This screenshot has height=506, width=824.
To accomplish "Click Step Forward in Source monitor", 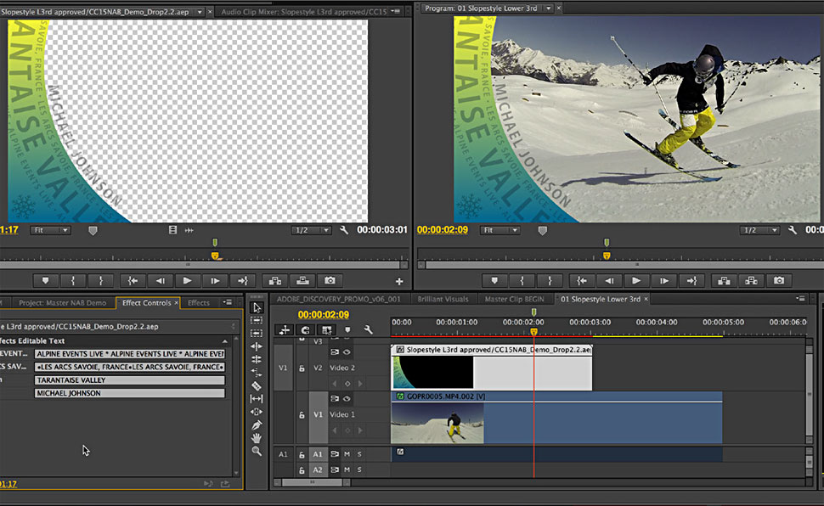I will (x=215, y=280).
